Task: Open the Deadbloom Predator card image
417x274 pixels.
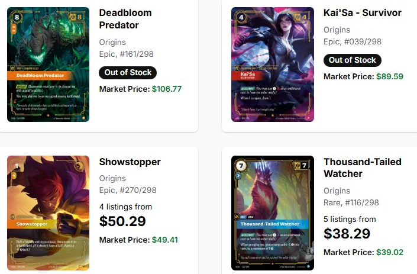Action: 48,65
